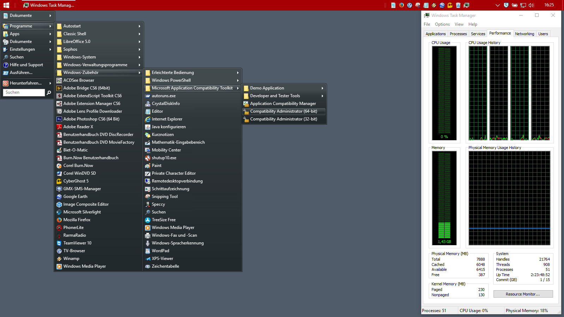This screenshot has height=317, width=564.
Task: Open Winamp from the Programme list
Action: tap(99, 259)
